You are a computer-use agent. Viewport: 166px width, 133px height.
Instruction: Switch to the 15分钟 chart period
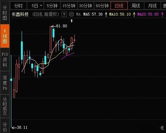(x=69, y=6)
